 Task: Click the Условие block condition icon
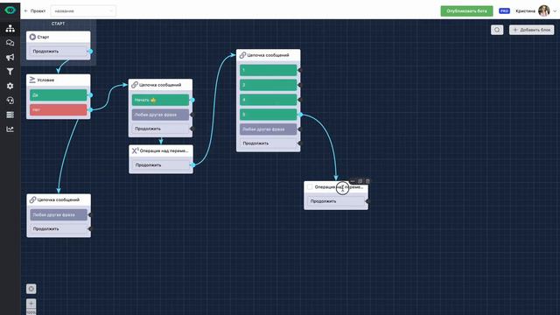32,80
